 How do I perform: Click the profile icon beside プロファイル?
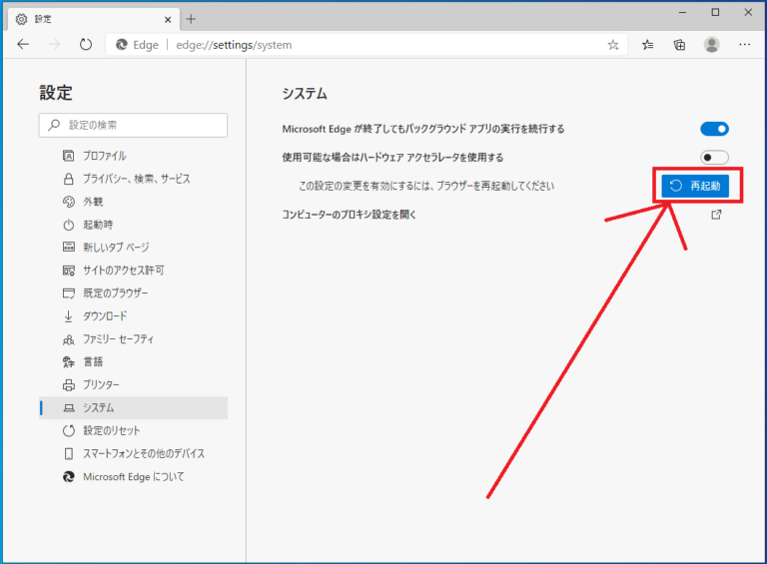coord(69,156)
